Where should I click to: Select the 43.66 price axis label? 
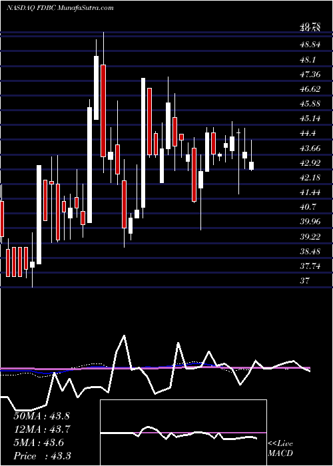(x=310, y=148)
